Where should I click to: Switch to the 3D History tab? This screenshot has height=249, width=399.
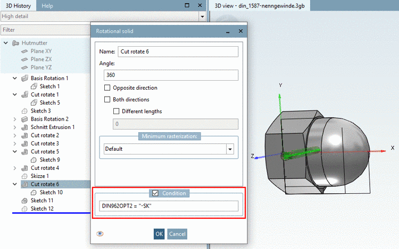click(x=18, y=6)
